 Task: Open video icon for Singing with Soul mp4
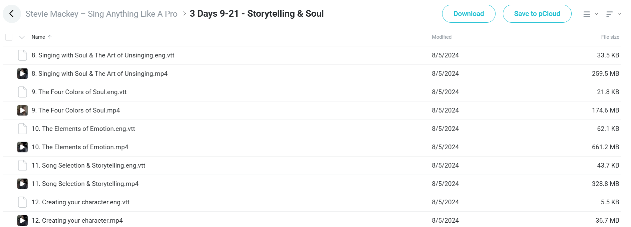22,73
